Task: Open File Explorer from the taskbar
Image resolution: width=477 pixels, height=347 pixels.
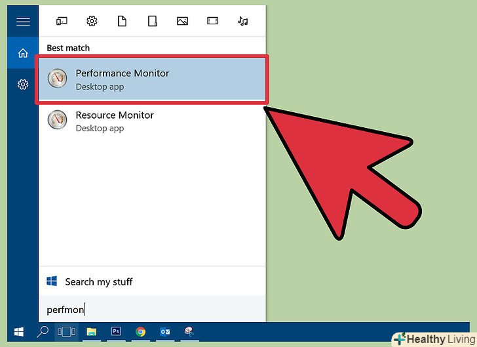Action: point(91,332)
